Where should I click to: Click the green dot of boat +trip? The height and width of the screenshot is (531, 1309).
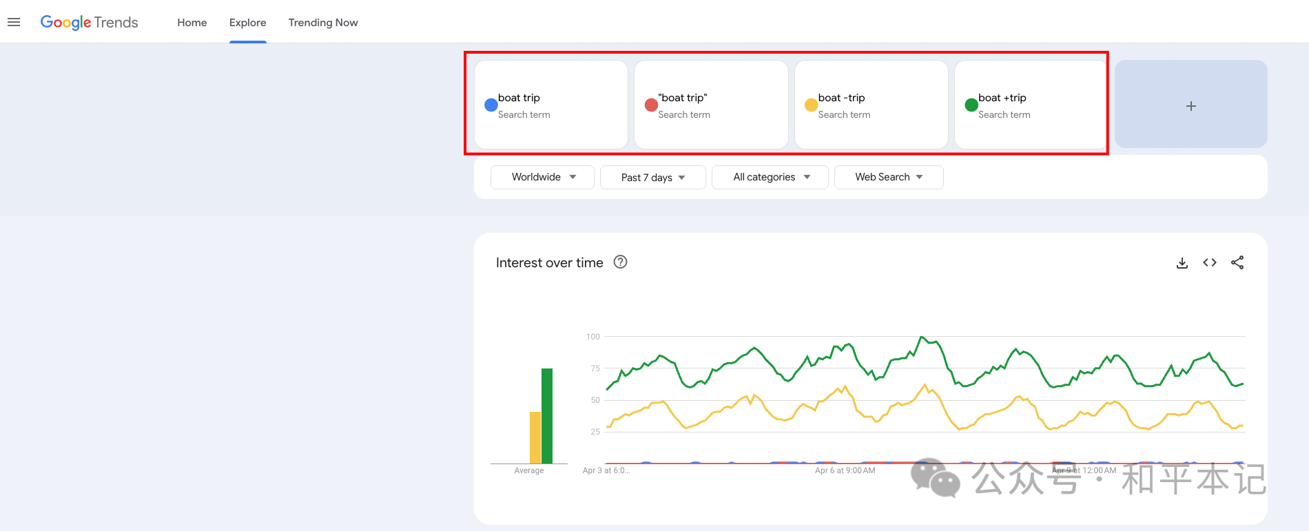point(971,105)
